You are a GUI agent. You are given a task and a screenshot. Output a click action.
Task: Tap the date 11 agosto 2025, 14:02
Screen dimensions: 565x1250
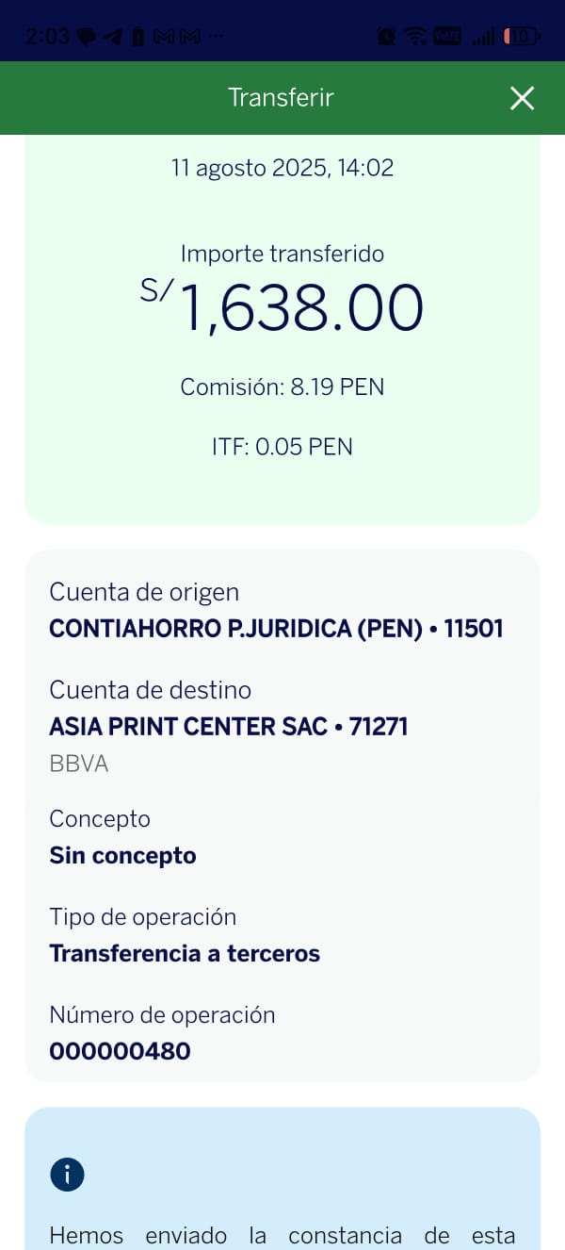pos(282,169)
